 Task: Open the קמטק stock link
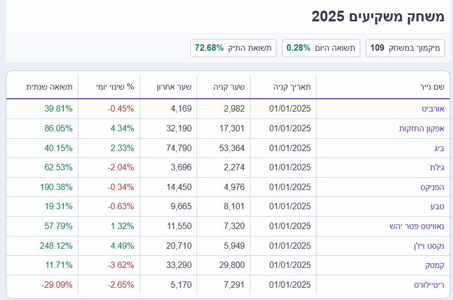(434, 265)
